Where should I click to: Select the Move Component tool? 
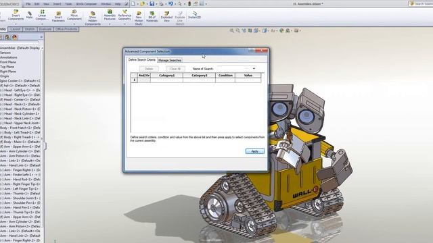pos(74,15)
